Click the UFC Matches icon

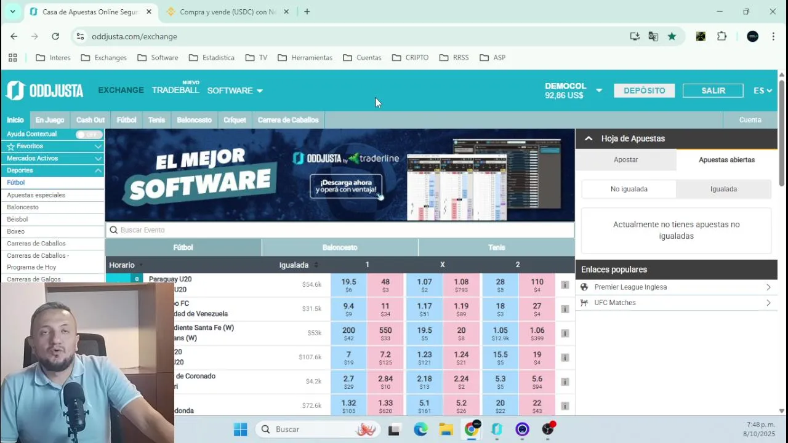584,303
